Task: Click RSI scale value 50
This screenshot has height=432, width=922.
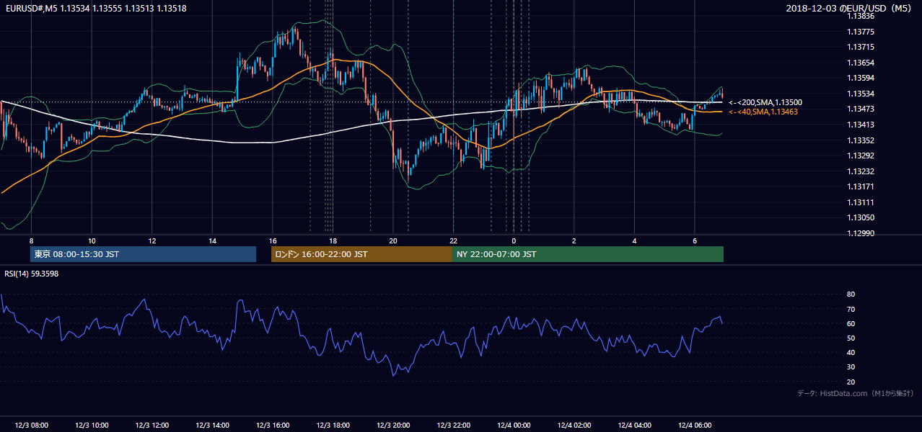Action: [x=851, y=338]
